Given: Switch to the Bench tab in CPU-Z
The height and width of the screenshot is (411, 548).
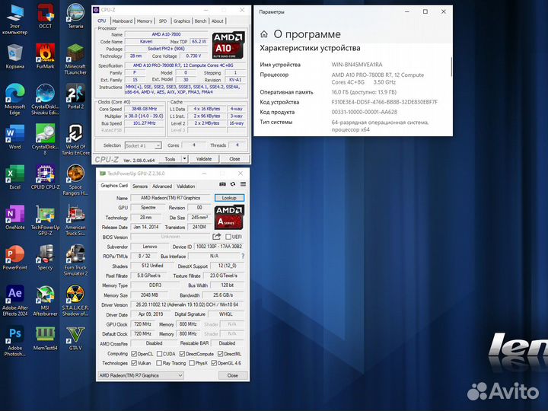Looking at the screenshot, I should [x=200, y=21].
